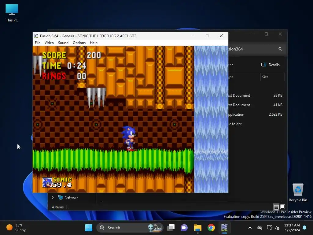The height and width of the screenshot is (235, 313).
Task: Open Task View from the taskbar
Action: [x=171, y=228]
